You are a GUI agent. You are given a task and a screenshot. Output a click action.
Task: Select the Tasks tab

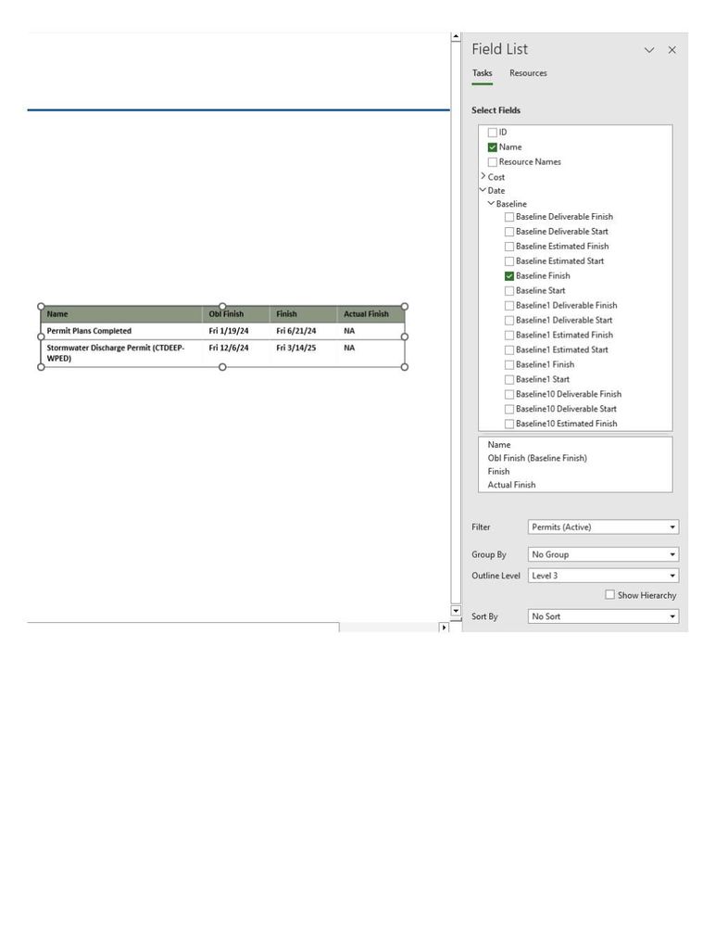(x=482, y=73)
